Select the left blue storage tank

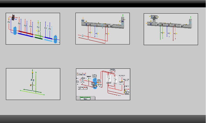[x=15, y=30]
